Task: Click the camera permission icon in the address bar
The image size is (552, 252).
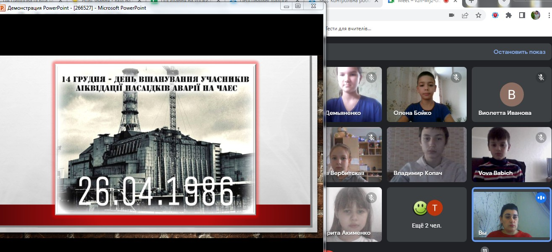Action: click(452, 15)
